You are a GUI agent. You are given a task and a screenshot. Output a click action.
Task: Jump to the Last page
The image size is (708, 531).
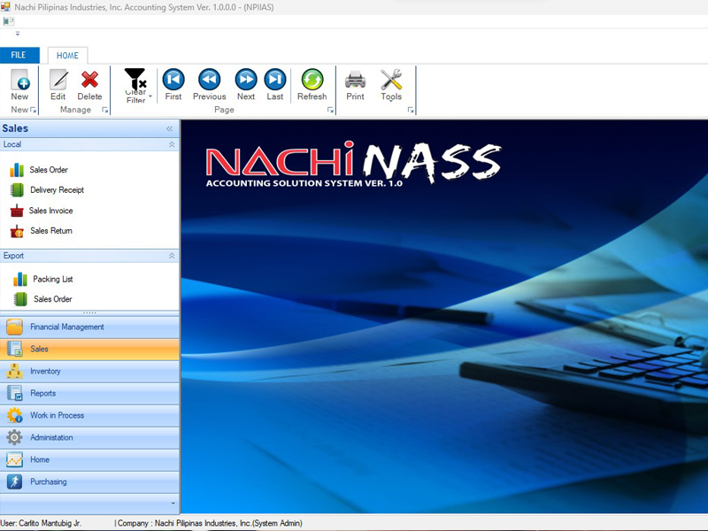tap(275, 81)
